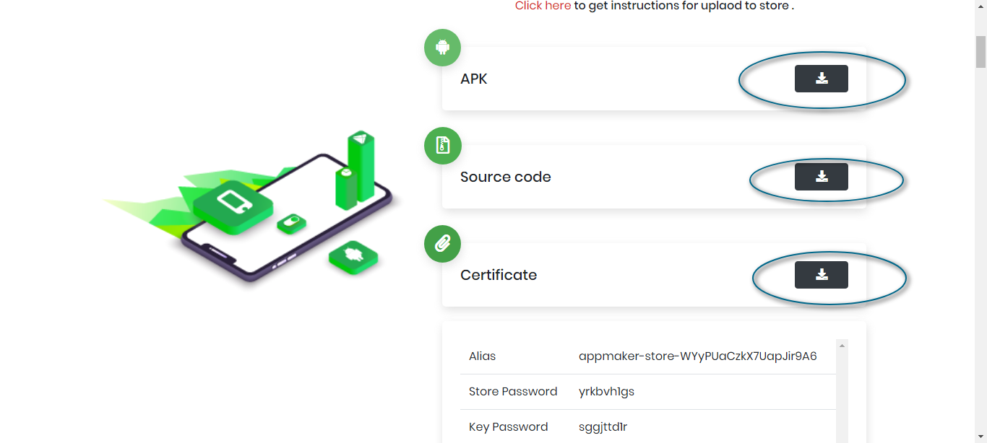Download the APK file
987x443 pixels.
822,79
